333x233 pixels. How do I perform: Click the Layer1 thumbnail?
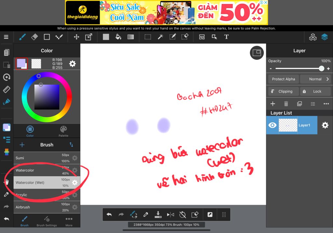pyautogui.click(x=288, y=125)
